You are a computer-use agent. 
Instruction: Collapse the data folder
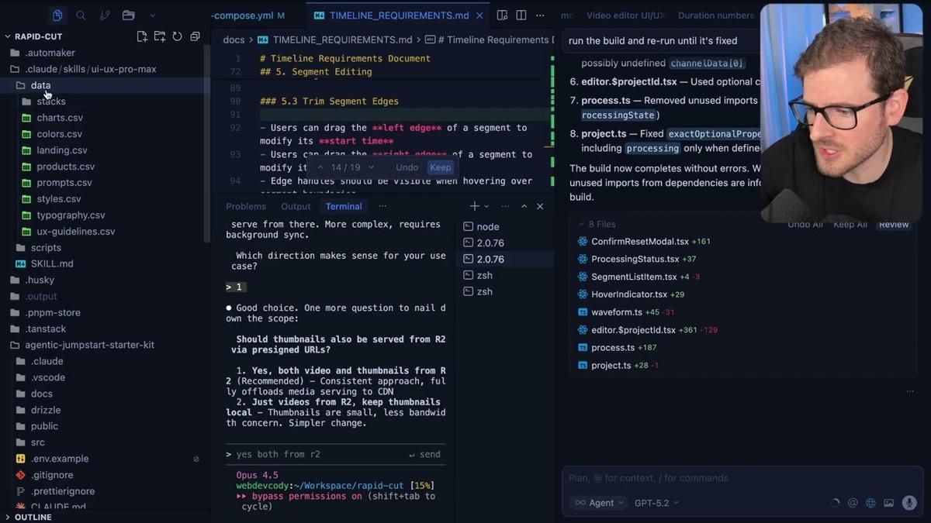[x=40, y=85]
